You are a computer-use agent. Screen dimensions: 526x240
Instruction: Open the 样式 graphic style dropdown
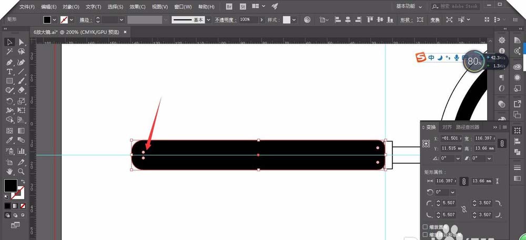tap(294, 20)
